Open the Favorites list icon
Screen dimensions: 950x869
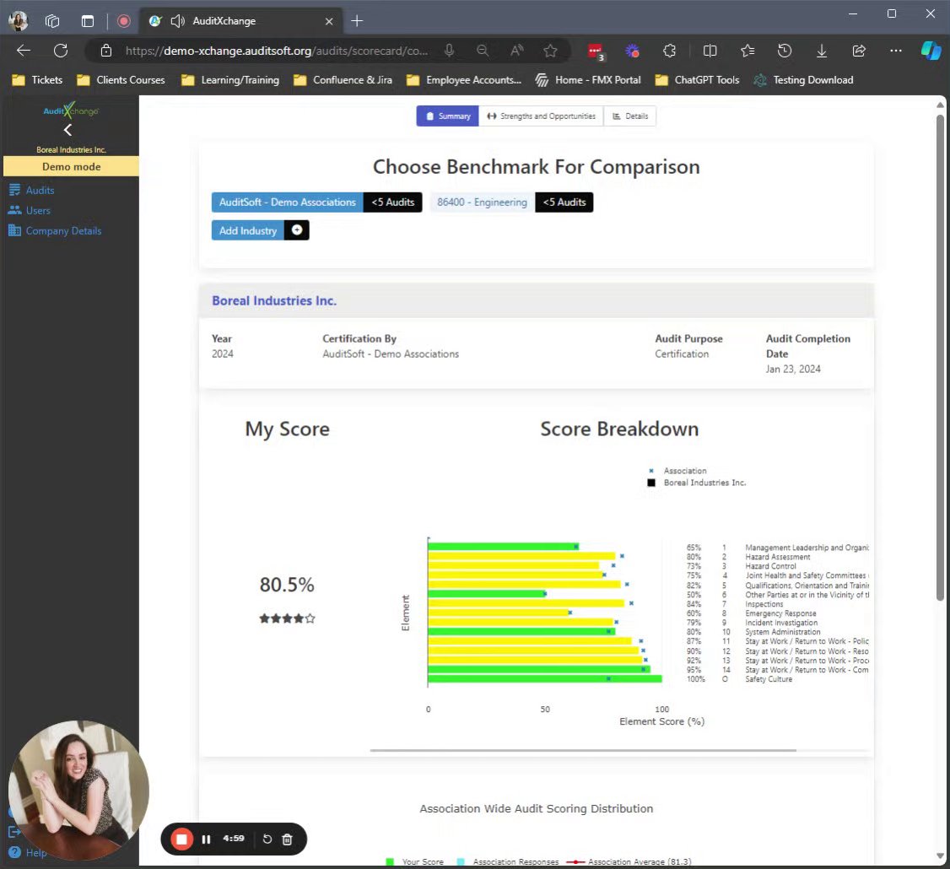point(748,51)
